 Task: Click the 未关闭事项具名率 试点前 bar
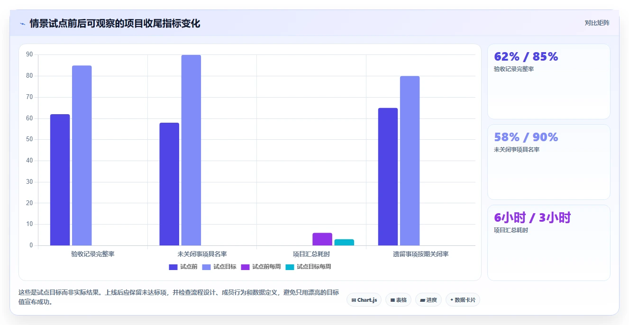coord(169,184)
